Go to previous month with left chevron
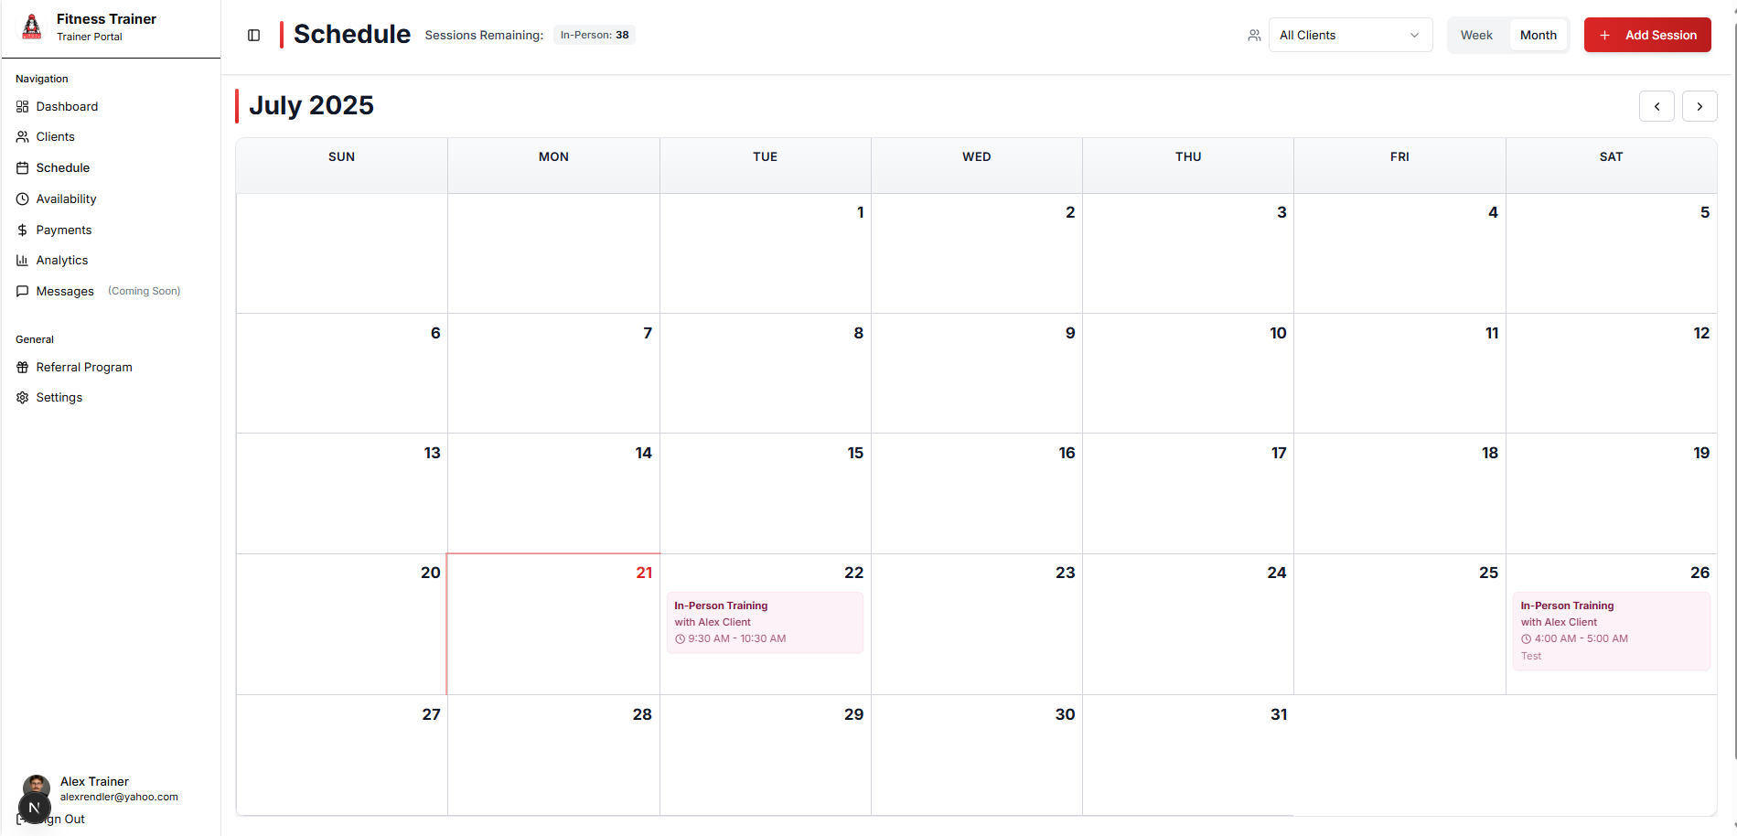The height and width of the screenshot is (836, 1737). tap(1657, 106)
